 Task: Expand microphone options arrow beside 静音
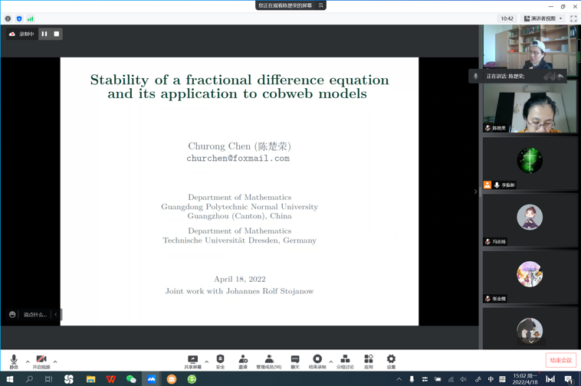28,361
